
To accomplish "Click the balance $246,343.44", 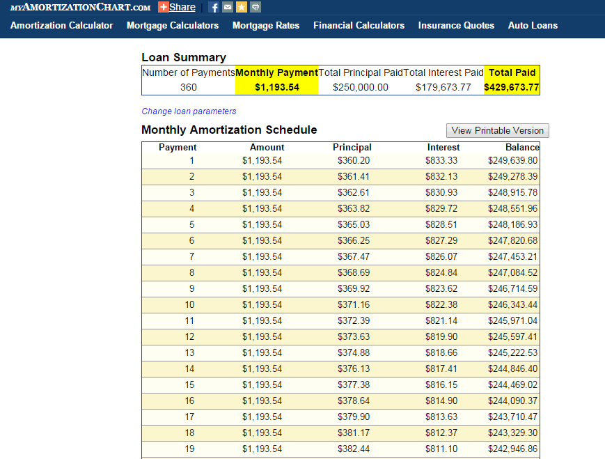I will (512, 305).
